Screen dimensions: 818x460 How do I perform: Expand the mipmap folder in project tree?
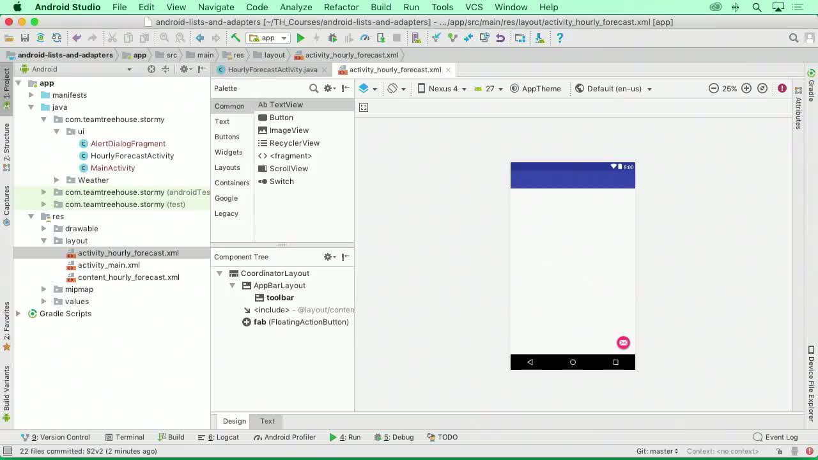point(43,289)
